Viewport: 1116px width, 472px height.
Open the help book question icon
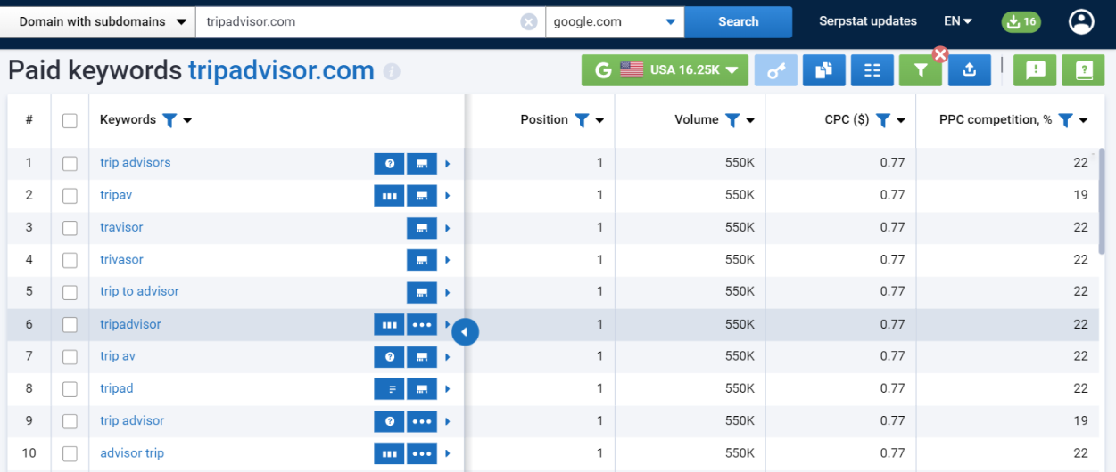pyautogui.click(x=1083, y=70)
